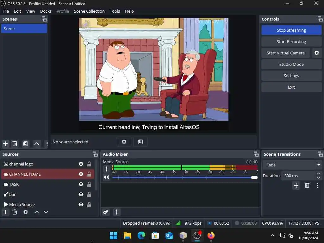Open source properties gear in Sources toolbar
324x243 pixels.
(26, 212)
